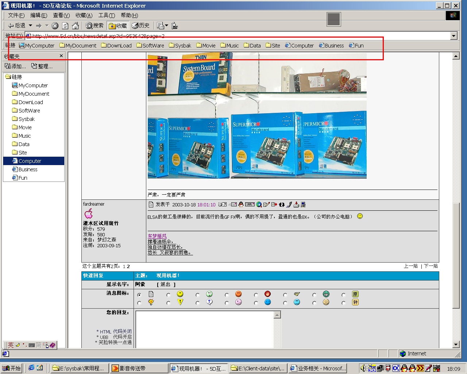Viewport: 467px width, 374px height.
Task: Open the 文件(F) menu
Action: pos(16,15)
